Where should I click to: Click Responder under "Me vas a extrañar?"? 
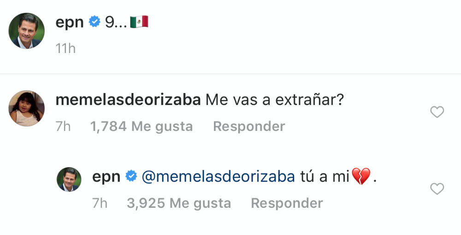tap(249, 126)
